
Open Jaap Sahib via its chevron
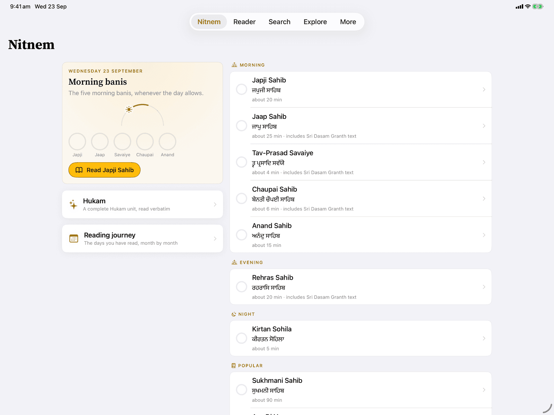tap(484, 126)
